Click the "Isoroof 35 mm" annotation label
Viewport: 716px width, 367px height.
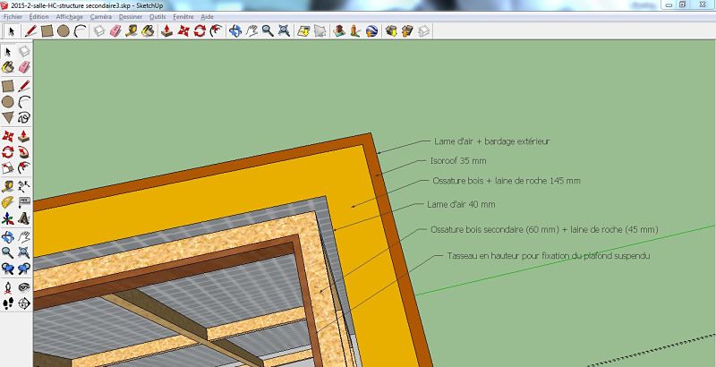461,161
